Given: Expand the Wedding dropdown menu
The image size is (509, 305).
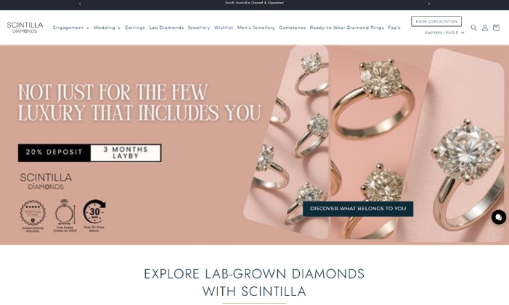Looking at the screenshot, I should coord(107,27).
